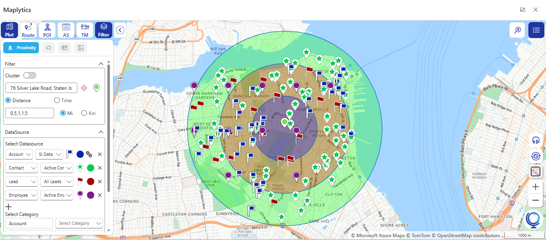Image resolution: width=546 pixels, height=240 pixels.
Task: Open the POI tab
Action: (47, 30)
